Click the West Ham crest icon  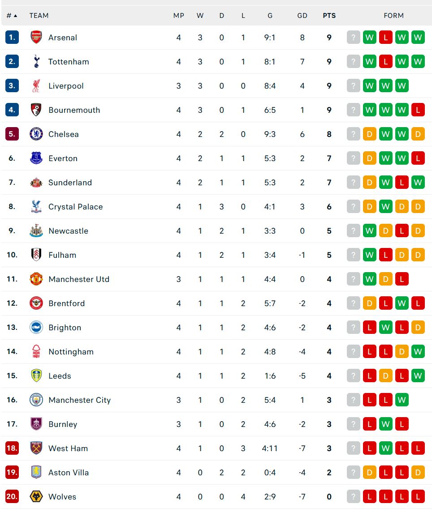(x=36, y=448)
